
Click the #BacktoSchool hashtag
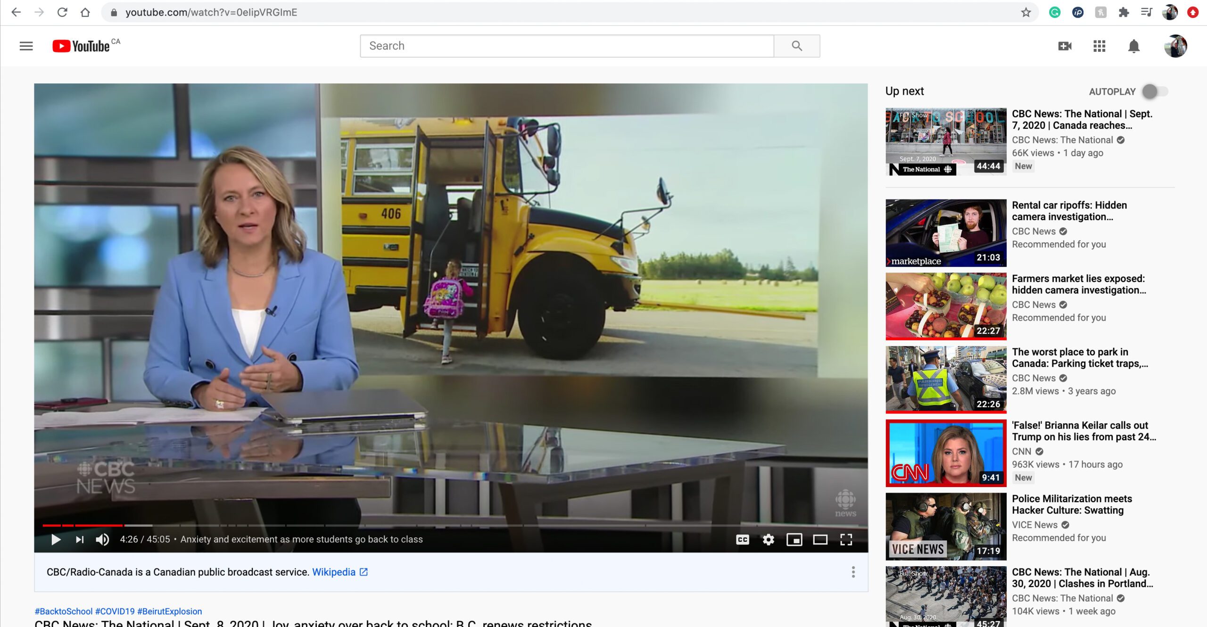point(64,611)
